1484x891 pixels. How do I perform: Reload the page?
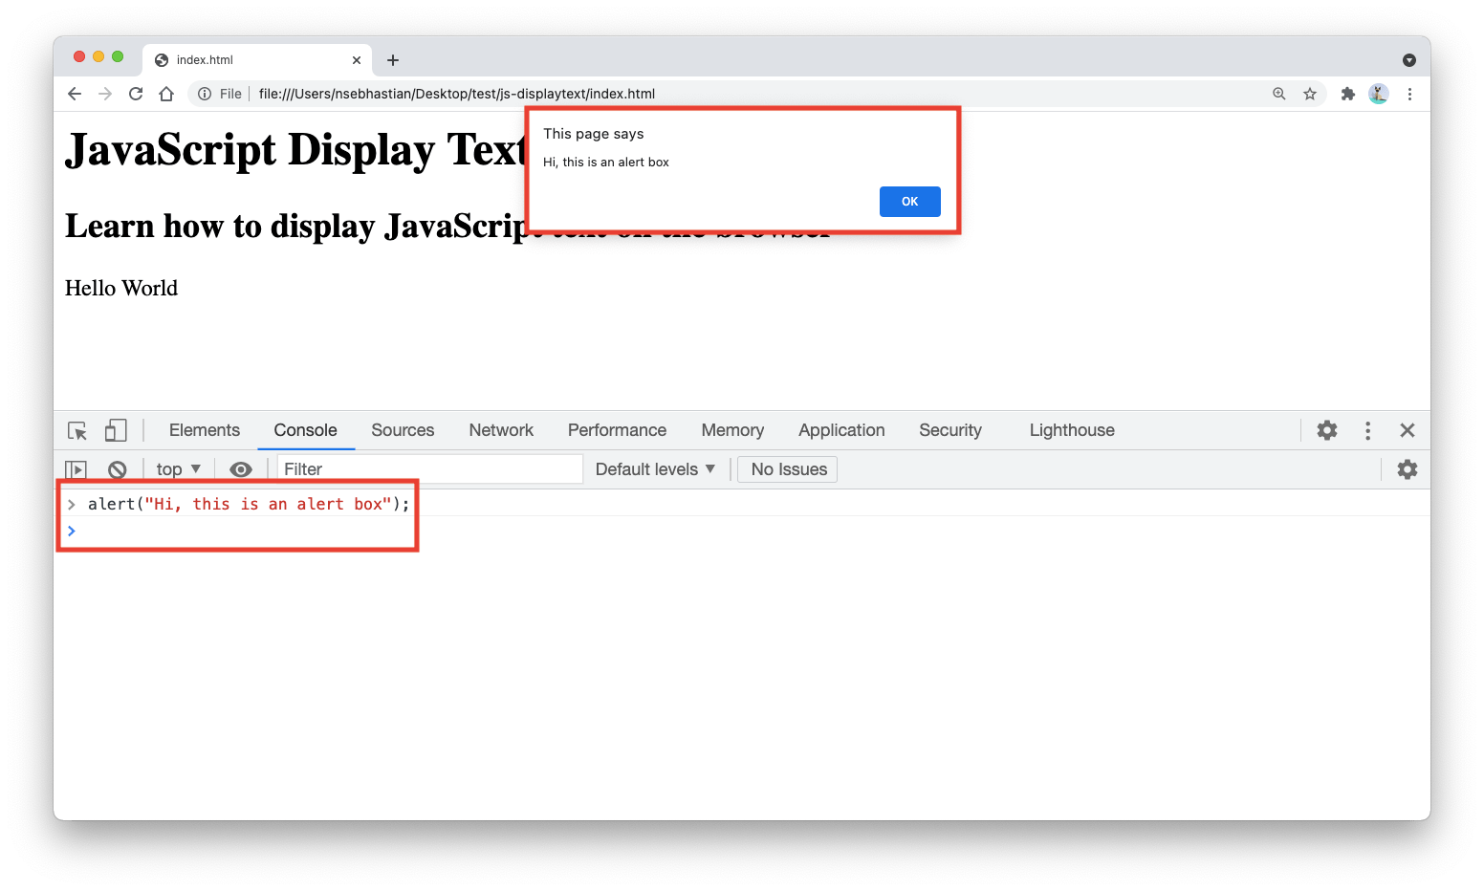click(x=135, y=94)
